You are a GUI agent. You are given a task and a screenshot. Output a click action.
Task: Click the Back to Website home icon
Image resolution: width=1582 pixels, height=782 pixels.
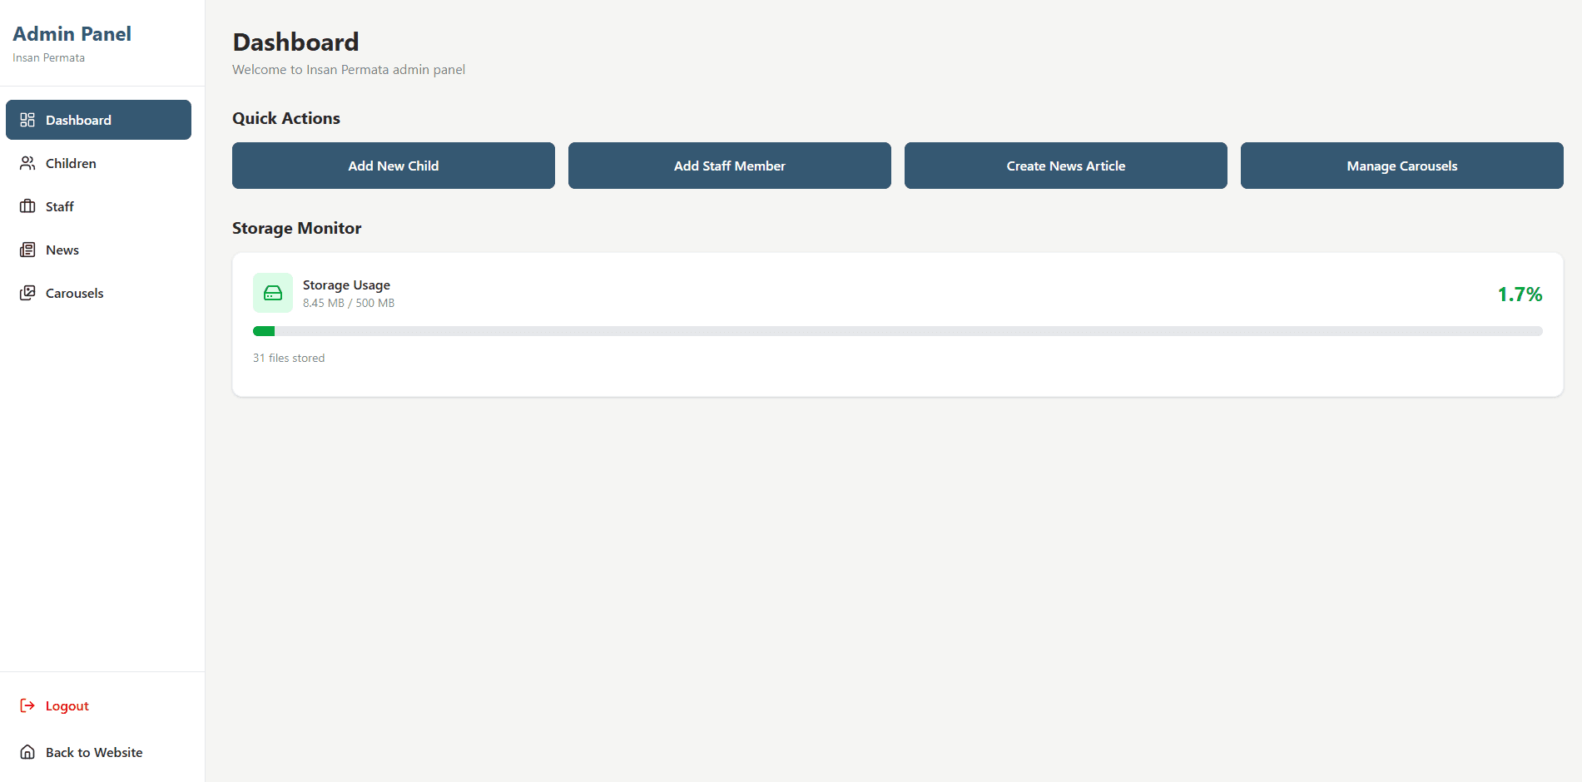[27, 752]
